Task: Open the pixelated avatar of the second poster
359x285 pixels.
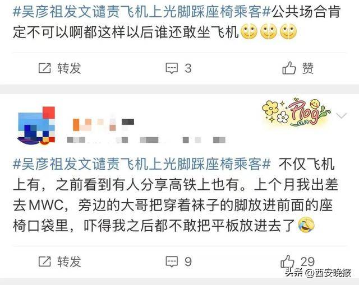Action: pyautogui.click(x=36, y=125)
